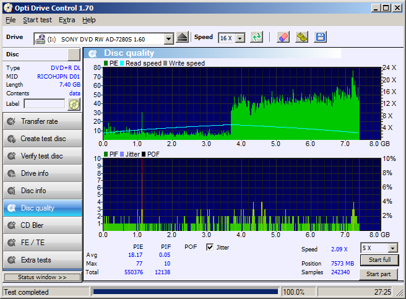Image resolution: width=406 pixels, height=299 pixels.
Task: Open the Help menu
Action: pos(89,20)
